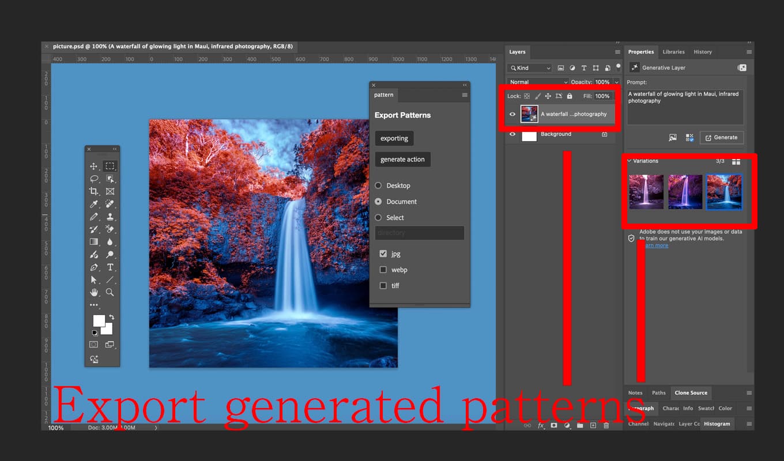Select the Clone Stamp tool
The width and height of the screenshot is (784, 461).
pyautogui.click(x=111, y=217)
